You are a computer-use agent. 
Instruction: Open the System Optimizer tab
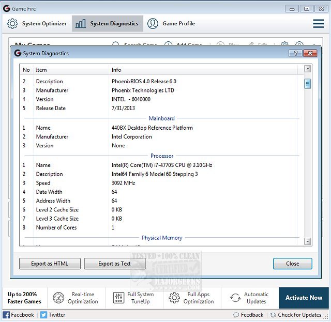point(37,23)
